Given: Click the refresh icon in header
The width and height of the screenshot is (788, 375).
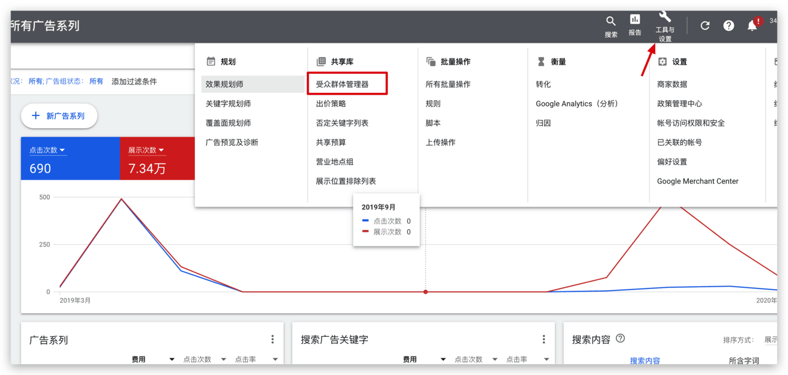Looking at the screenshot, I should click(x=705, y=25).
